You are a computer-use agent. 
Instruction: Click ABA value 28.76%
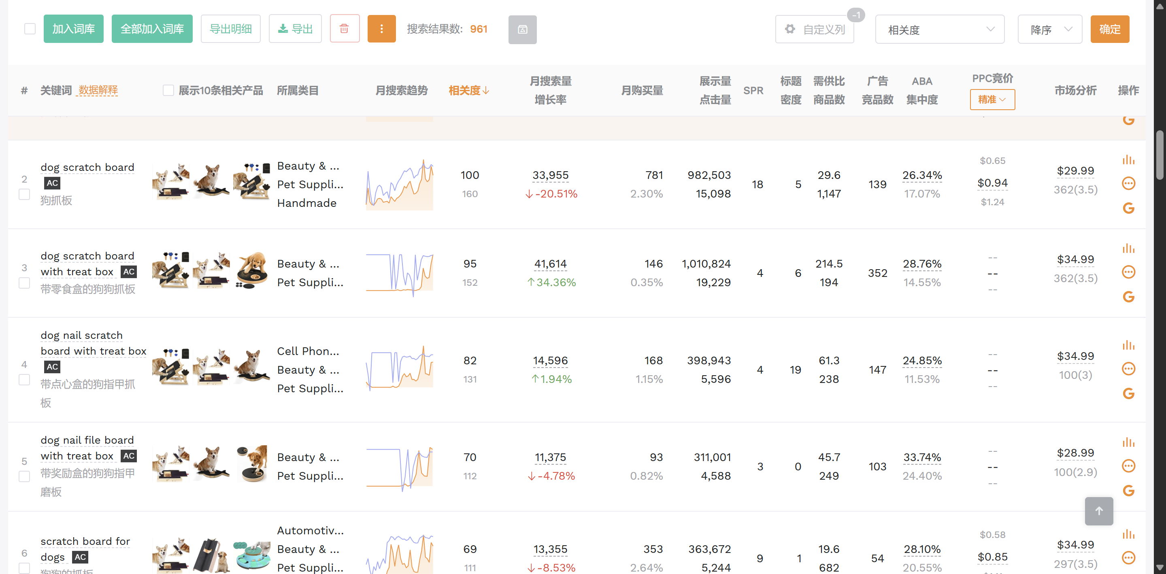tap(922, 264)
